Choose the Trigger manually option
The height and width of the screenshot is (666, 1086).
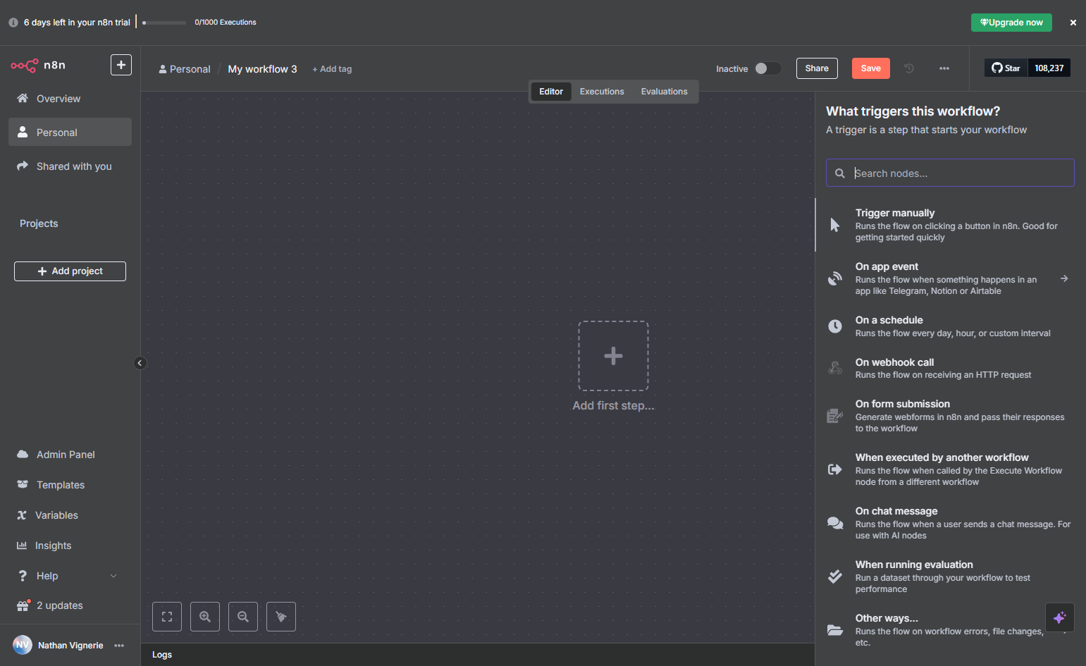pyautogui.click(x=950, y=225)
